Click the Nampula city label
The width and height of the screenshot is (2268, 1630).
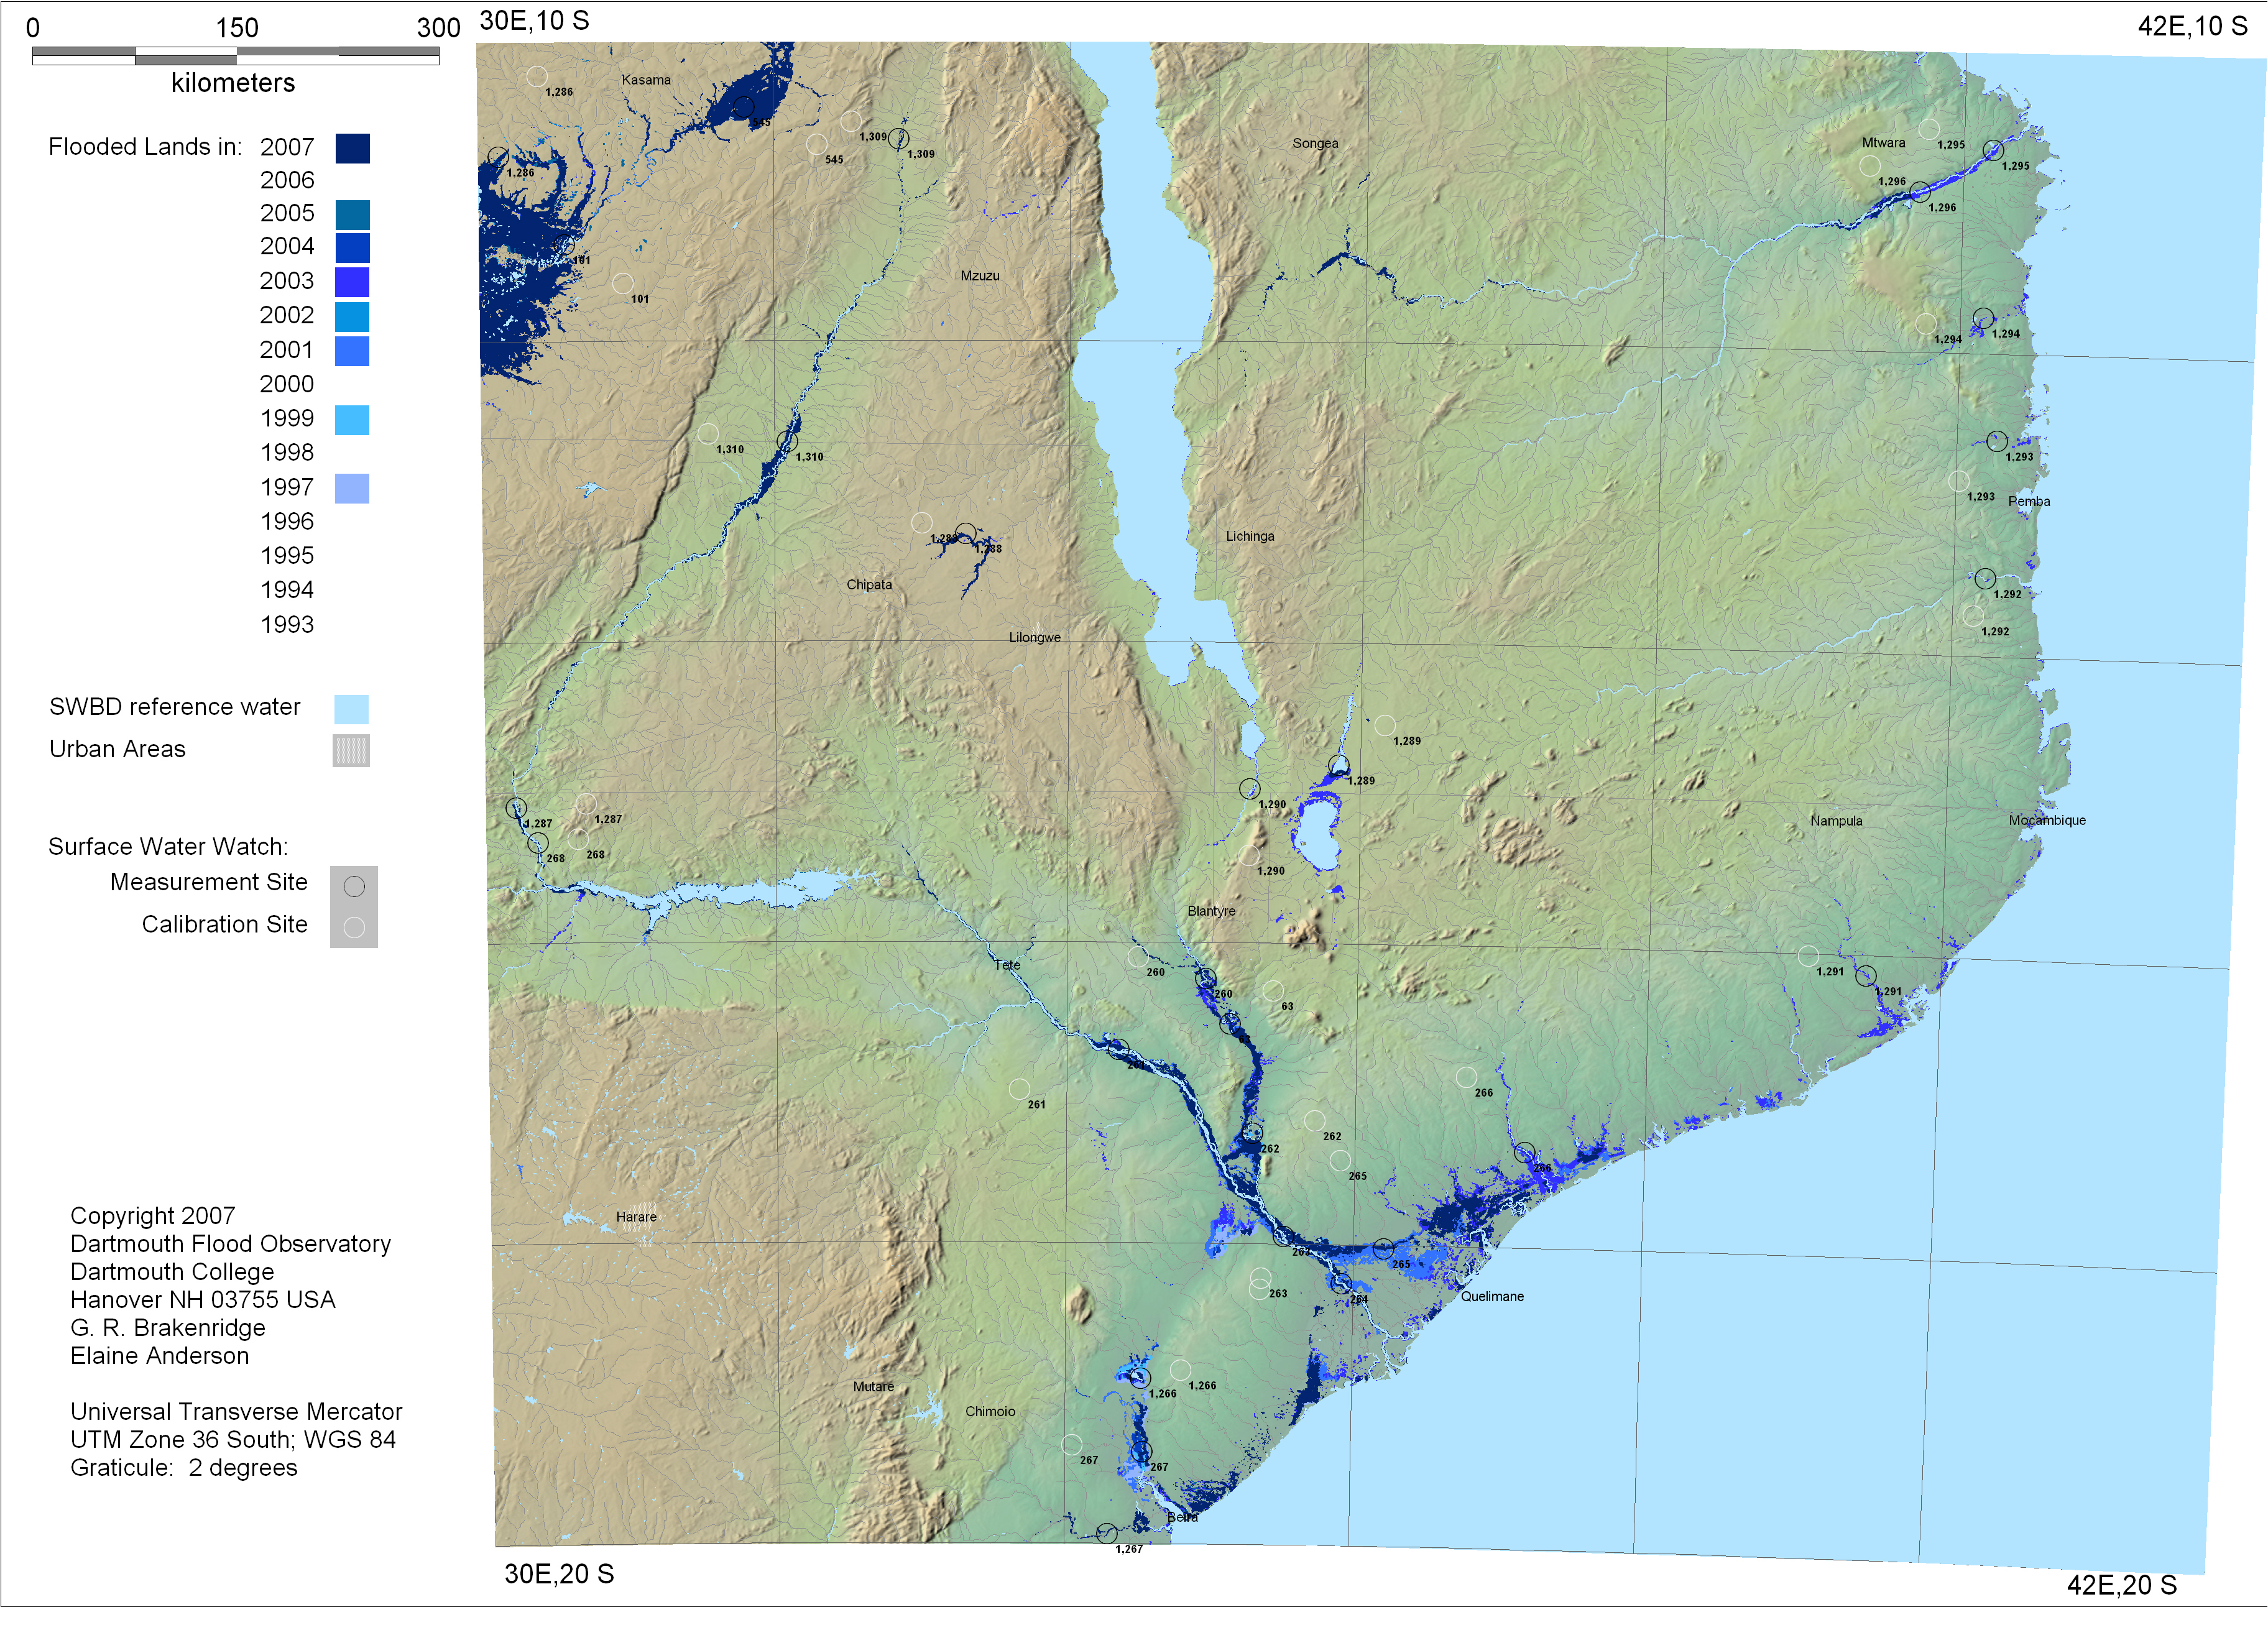1836,821
